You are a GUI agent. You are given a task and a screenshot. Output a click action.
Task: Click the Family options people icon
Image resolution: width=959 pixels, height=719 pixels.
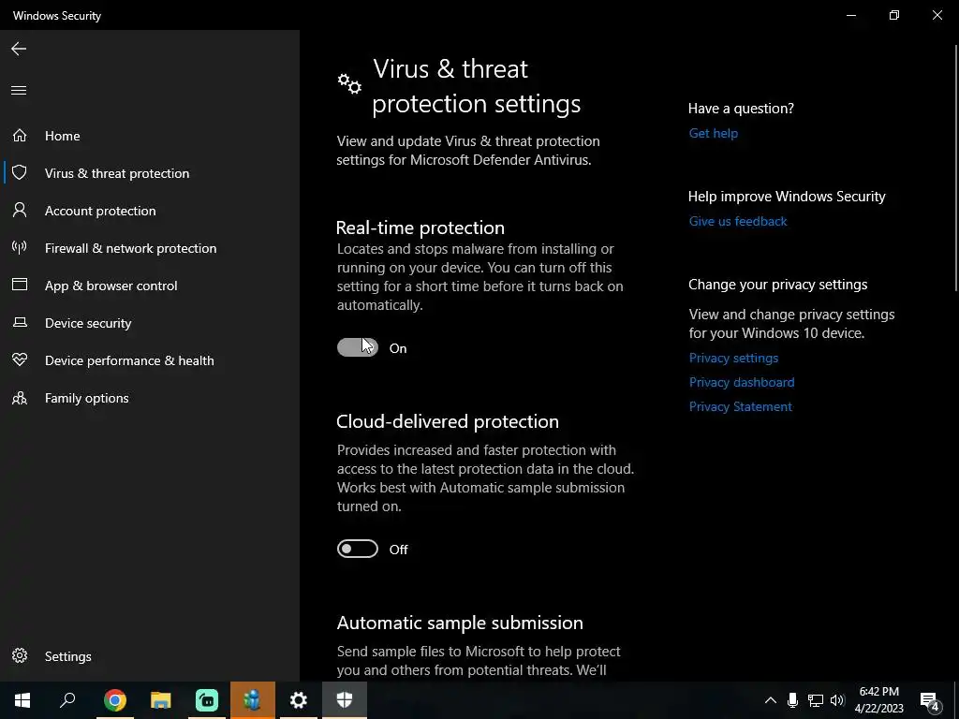[20, 398]
